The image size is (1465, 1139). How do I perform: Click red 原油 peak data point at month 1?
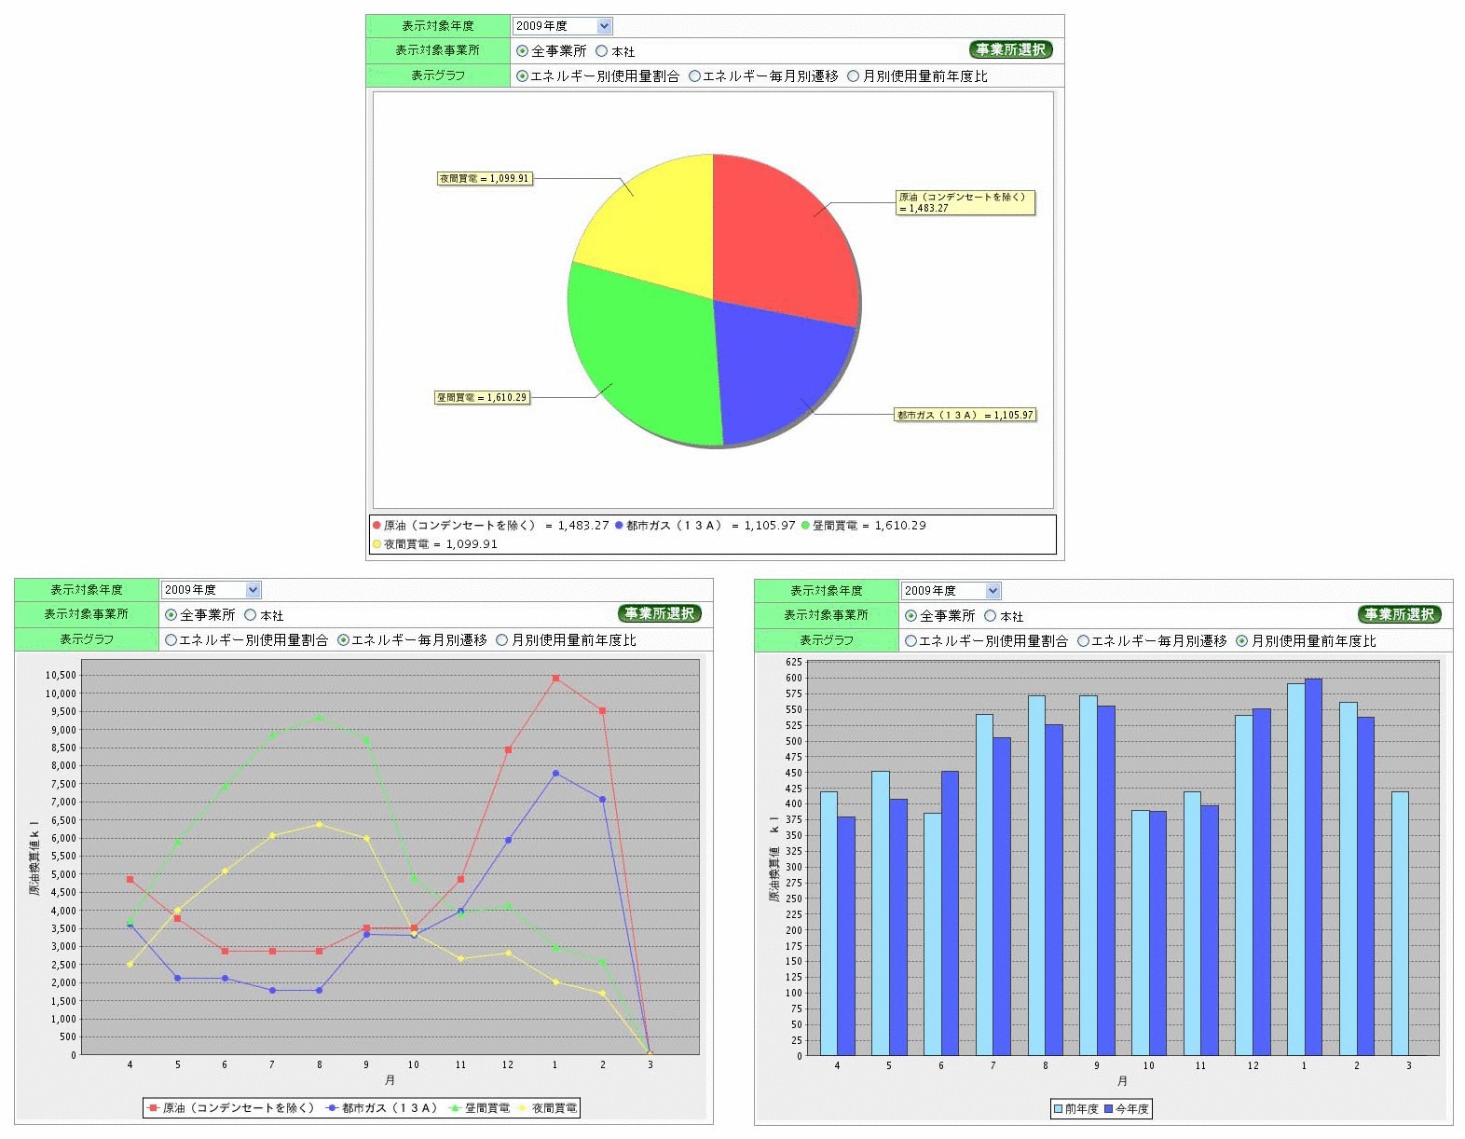[555, 679]
